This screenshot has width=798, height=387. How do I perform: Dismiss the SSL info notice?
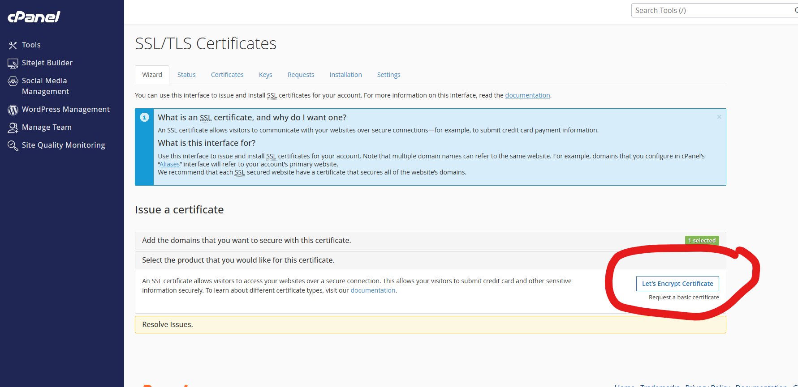pos(719,117)
